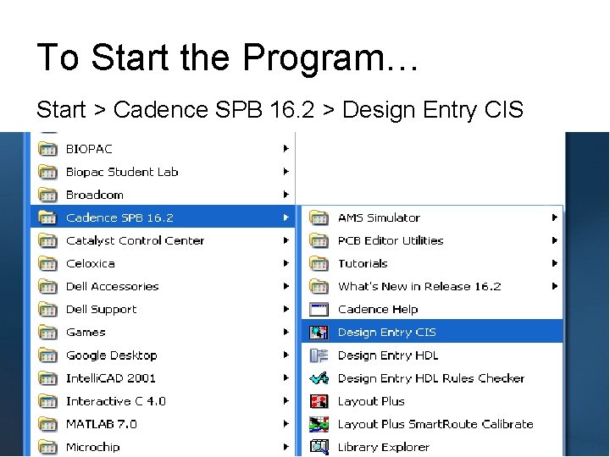Click the Dell Accessories folder icon
Screen dimensions: 610x457
point(47,286)
